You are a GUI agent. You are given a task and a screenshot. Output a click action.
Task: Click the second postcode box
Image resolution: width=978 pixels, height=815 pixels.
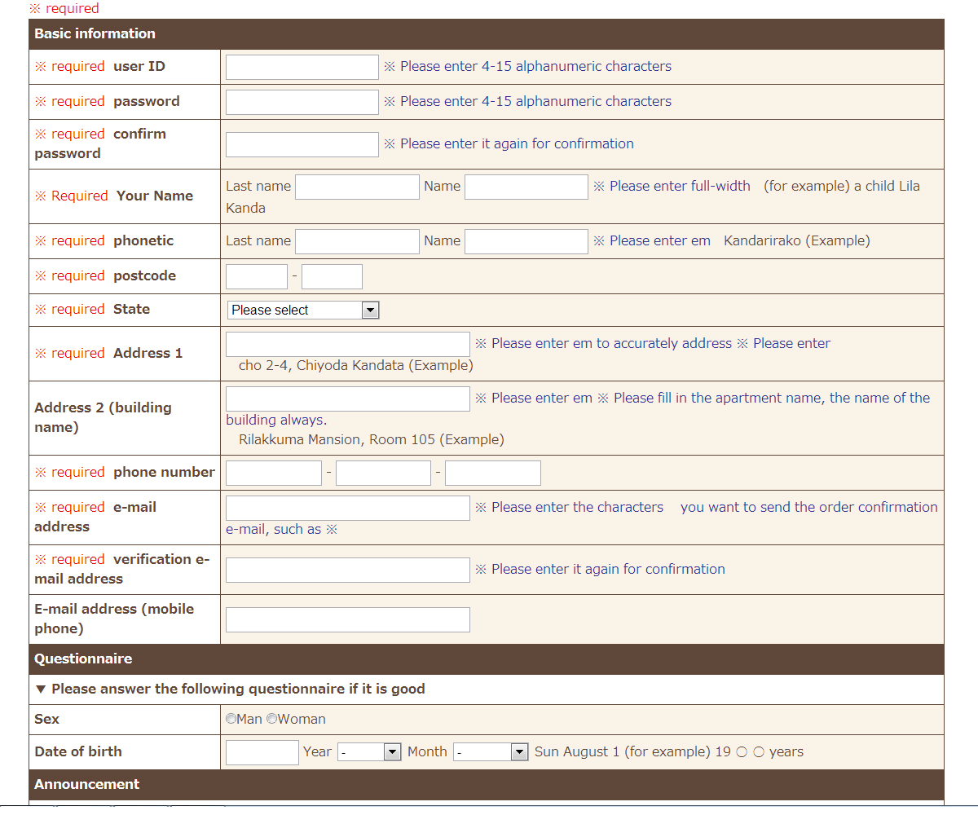point(332,276)
